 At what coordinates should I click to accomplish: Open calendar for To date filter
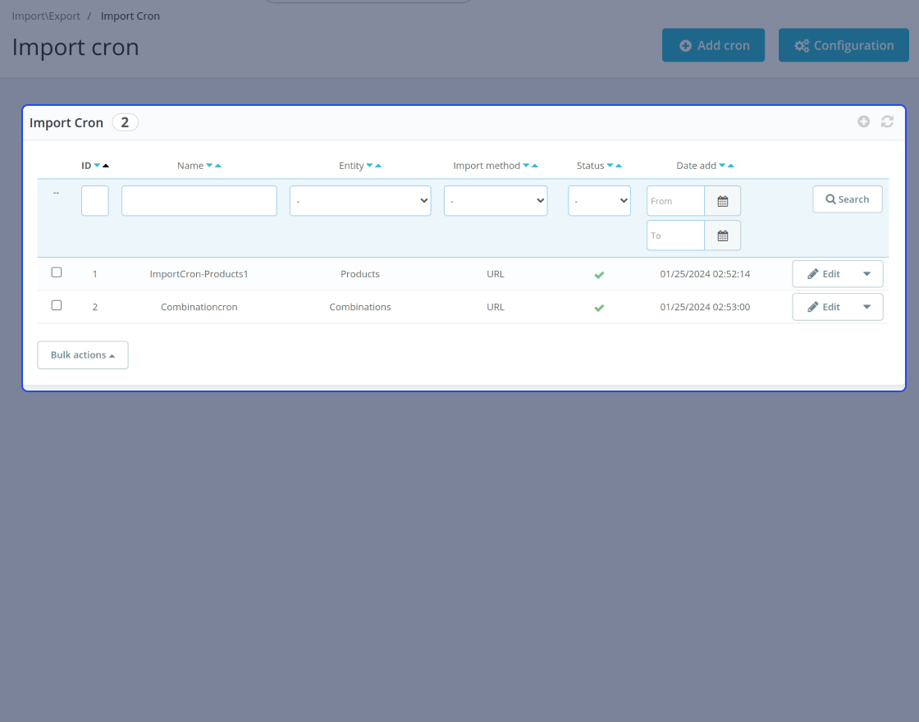pos(723,235)
